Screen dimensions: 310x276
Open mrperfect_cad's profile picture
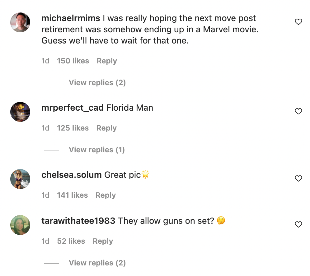pyautogui.click(x=20, y=112)
